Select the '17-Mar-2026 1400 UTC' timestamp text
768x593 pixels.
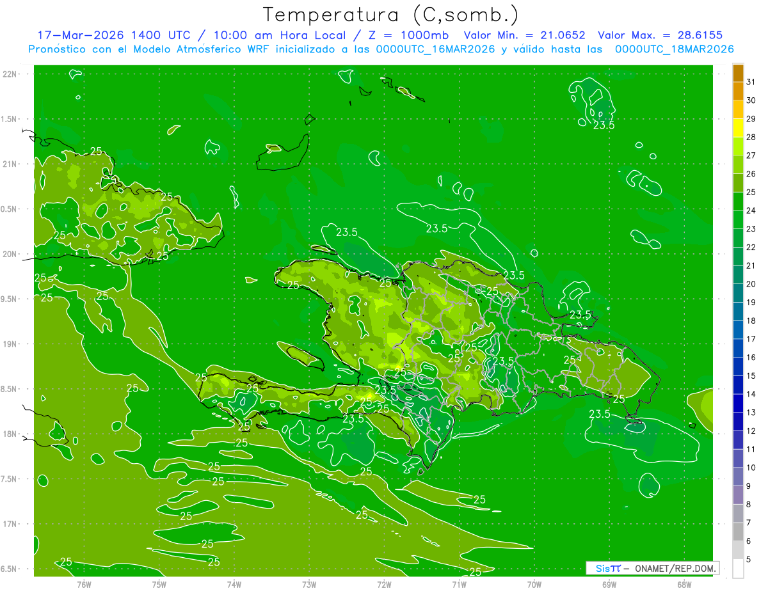113,35
